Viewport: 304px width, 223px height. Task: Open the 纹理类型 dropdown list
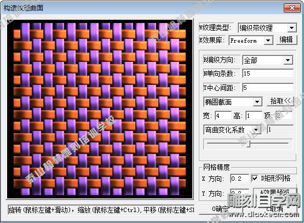[x=291, y=28]
